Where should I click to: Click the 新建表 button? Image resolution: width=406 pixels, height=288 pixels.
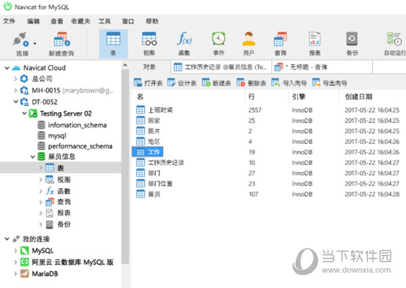tap(217, 83)
